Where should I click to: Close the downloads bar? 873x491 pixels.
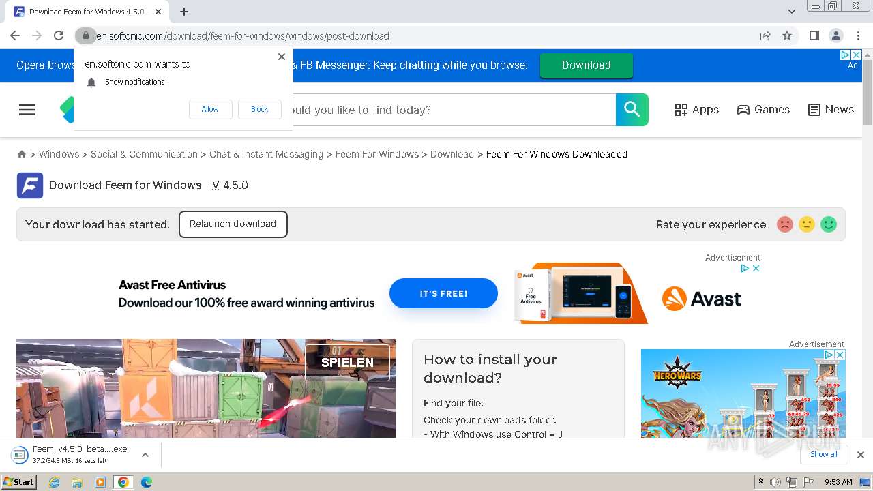click(861, 455)
